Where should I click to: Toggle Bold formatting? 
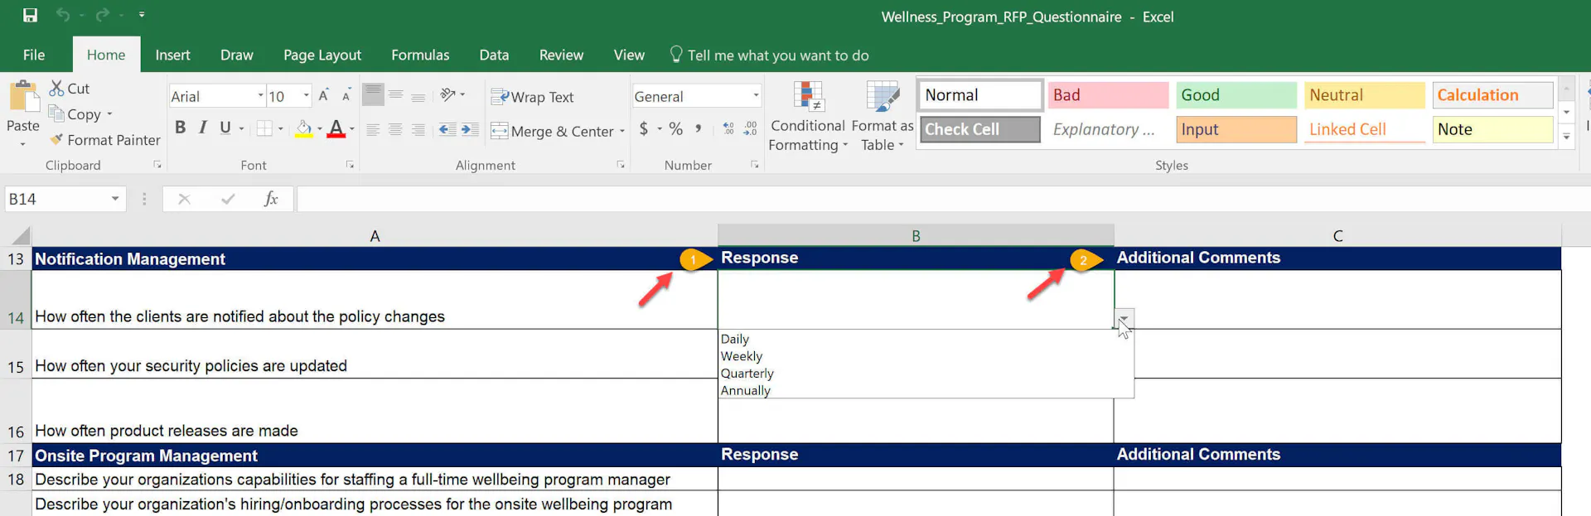tap(180, 128)
